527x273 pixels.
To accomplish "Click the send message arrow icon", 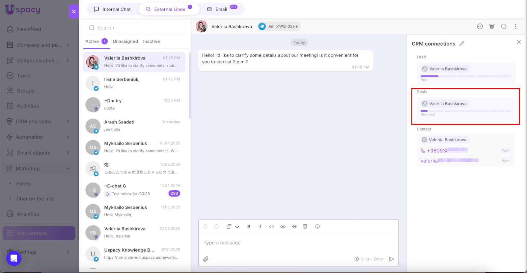I will tap(391, 259).
